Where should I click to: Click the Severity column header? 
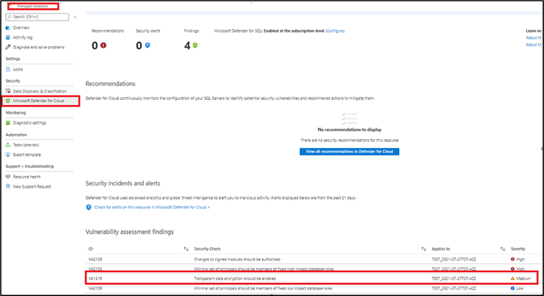(x=518, y=249)
